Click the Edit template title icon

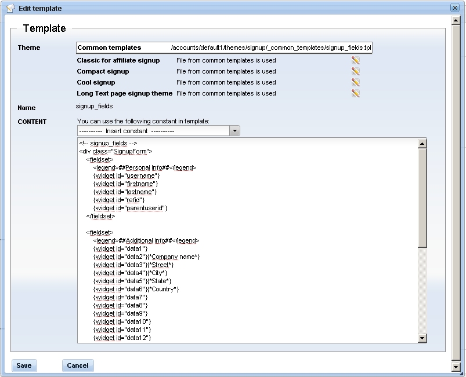point(10,8)
